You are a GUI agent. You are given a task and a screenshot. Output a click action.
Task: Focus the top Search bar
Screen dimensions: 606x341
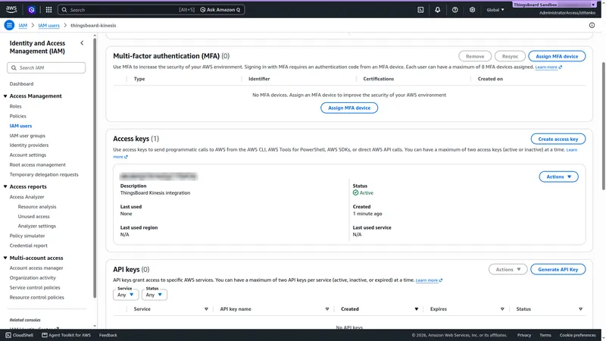pos(127,10)
